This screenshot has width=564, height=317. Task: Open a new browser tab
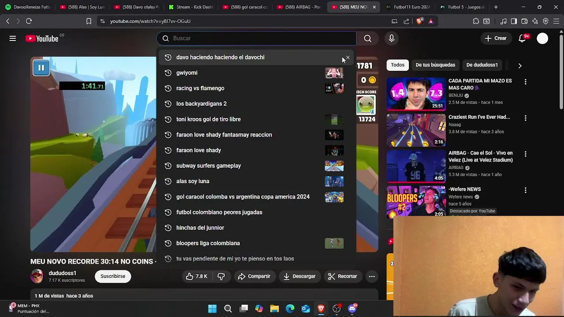(x=496, y=7)
